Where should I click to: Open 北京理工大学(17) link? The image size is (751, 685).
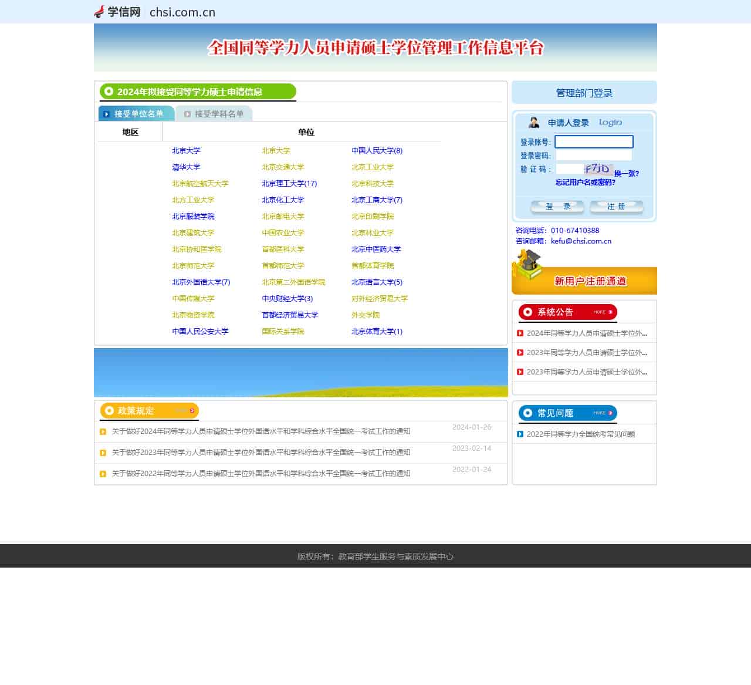coord(289,184)
